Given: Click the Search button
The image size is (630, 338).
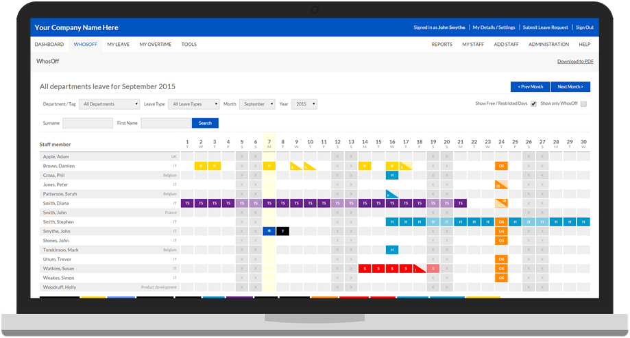Looking at the screenshot, I should coord(205,123).
